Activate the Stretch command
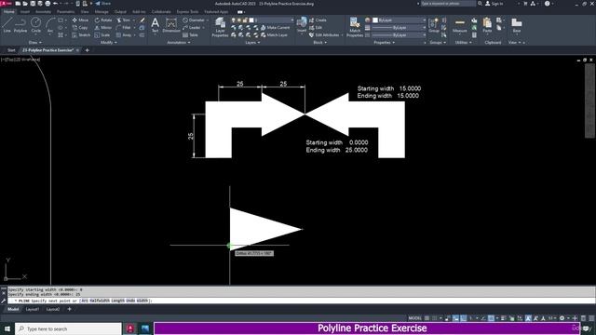The image size is (596, 335). (x=81, y=35)
